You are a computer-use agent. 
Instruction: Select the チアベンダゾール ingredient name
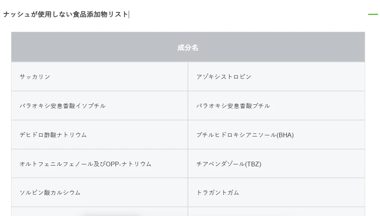click(221, 164)
